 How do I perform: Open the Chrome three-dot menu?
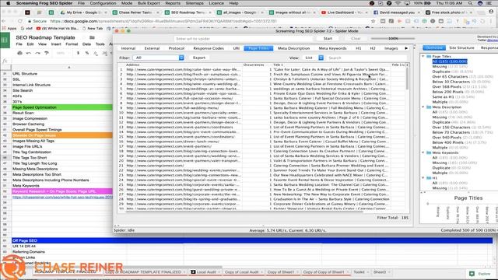pos(492,21)
